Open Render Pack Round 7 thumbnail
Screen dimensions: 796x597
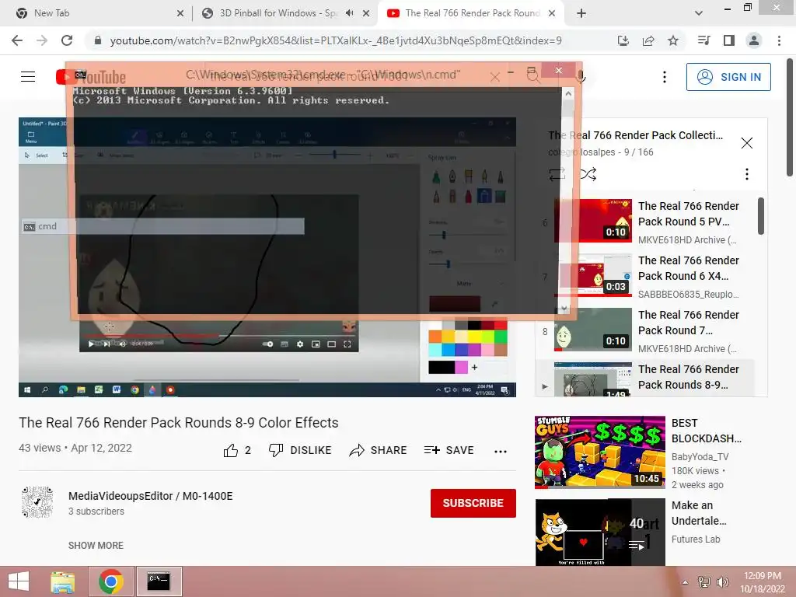coord(593,330)
